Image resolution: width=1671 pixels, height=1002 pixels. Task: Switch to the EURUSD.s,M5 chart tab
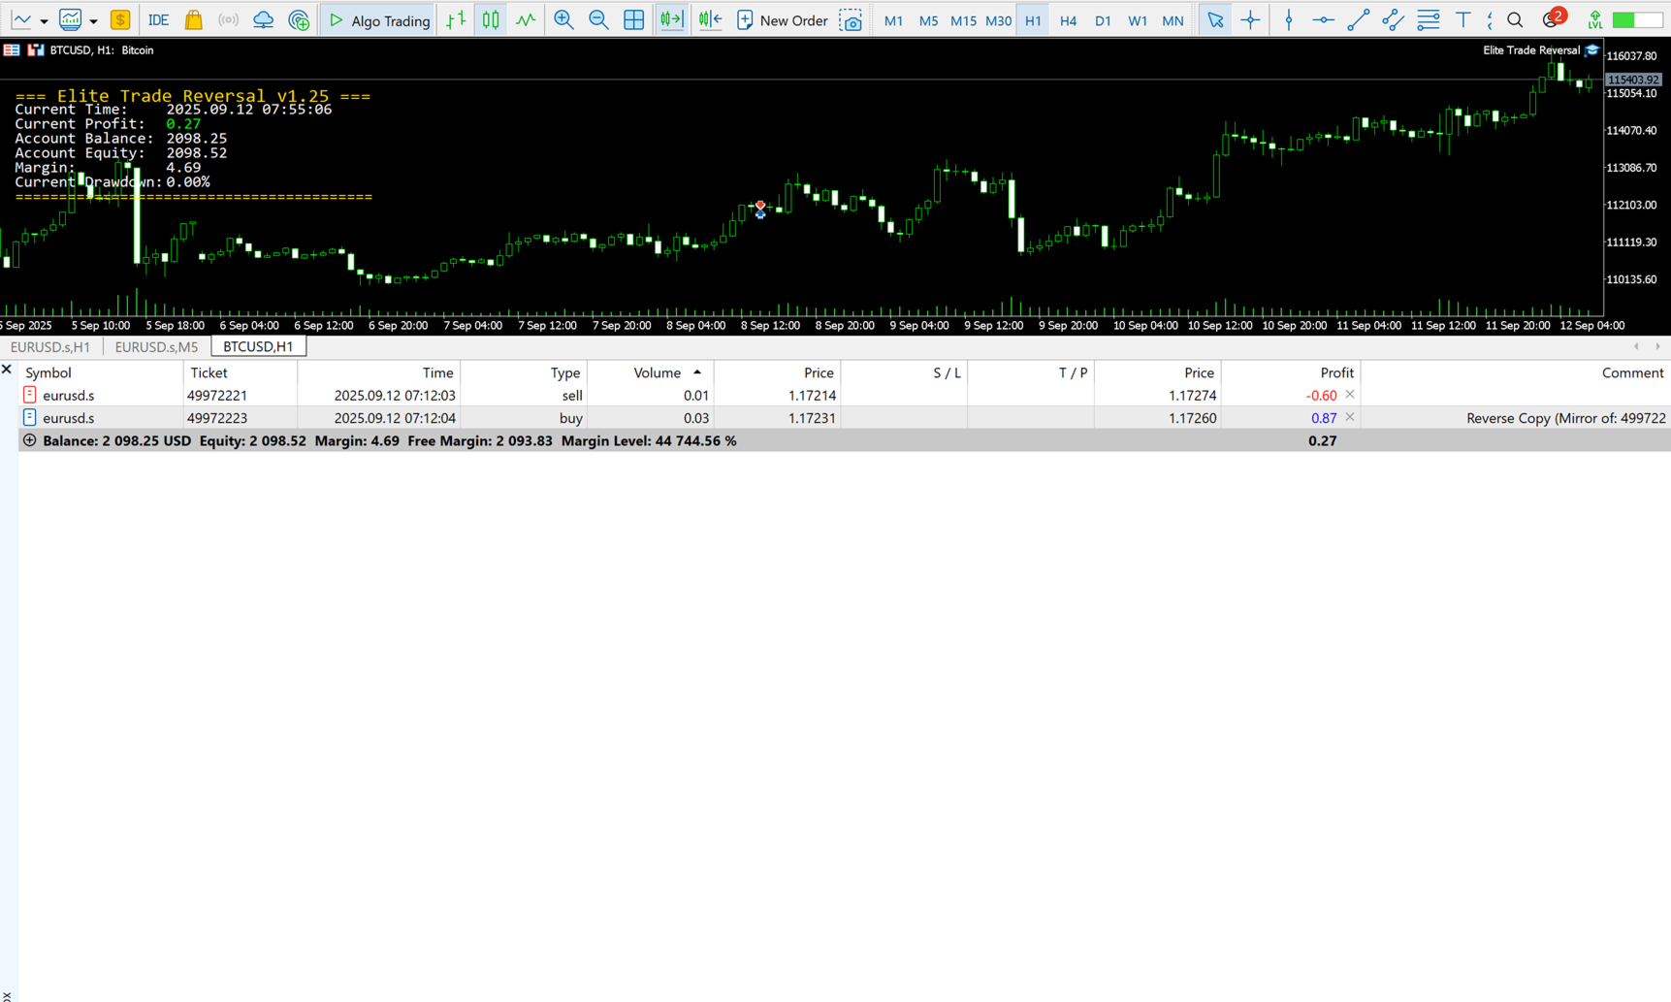156,346
